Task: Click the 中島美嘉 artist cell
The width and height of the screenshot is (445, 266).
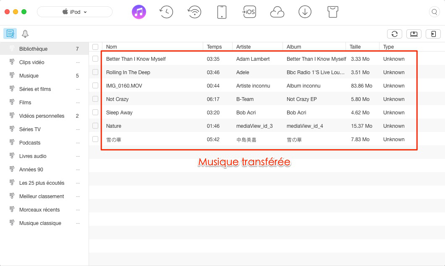Action: coord(246,139)
